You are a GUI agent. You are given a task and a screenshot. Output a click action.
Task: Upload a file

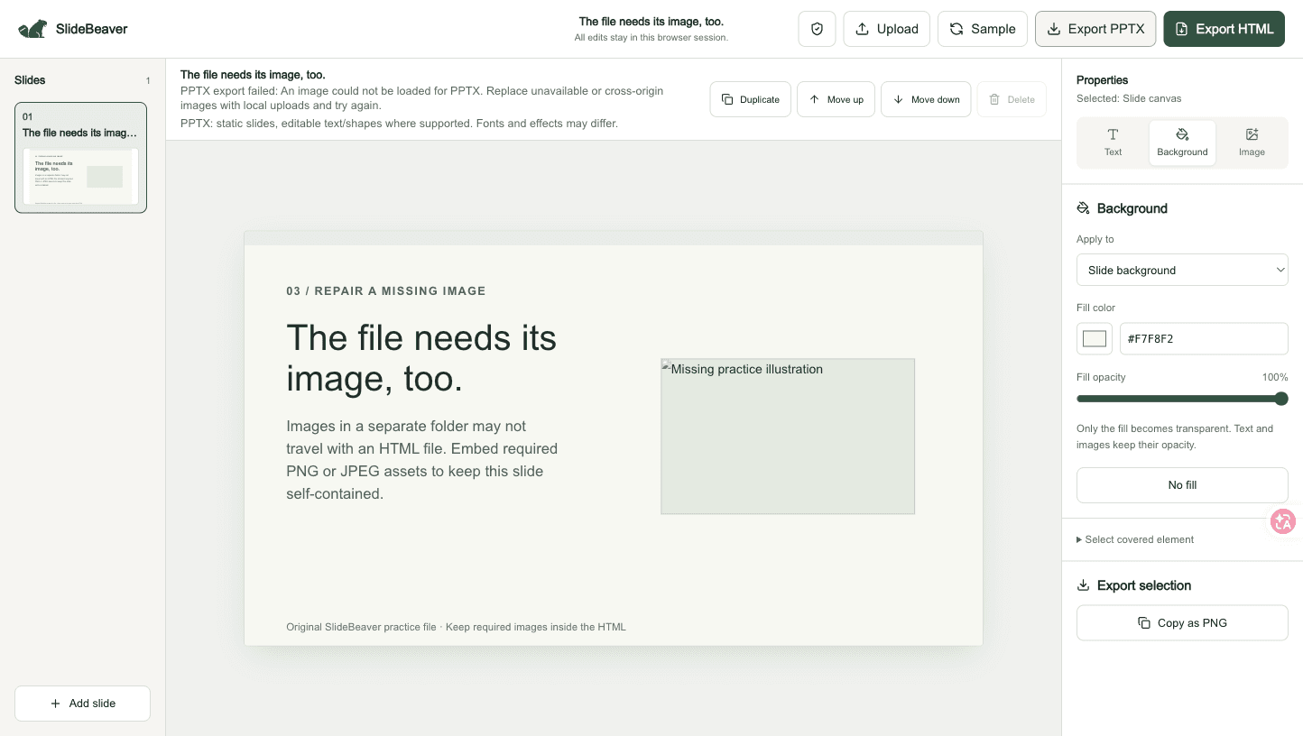click(887, 29)
